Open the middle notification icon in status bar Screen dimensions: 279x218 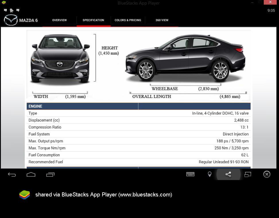pyautogui.click(x=11, y=10)
